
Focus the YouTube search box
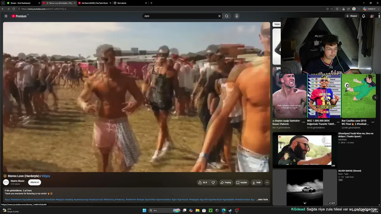click(180, 16)
